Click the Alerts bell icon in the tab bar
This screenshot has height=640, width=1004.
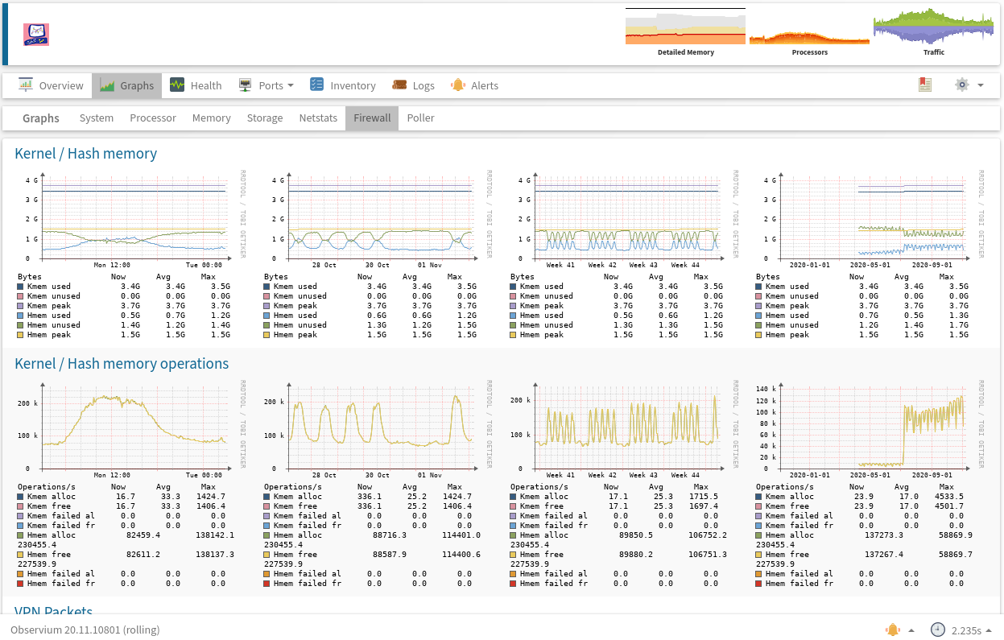point(458,85)
